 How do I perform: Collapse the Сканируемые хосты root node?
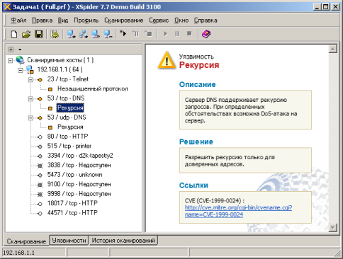coord(10,61)
